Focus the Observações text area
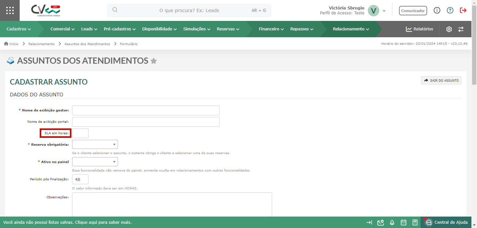The width and height of the screenshot is (477, 228). coord(172,204)
